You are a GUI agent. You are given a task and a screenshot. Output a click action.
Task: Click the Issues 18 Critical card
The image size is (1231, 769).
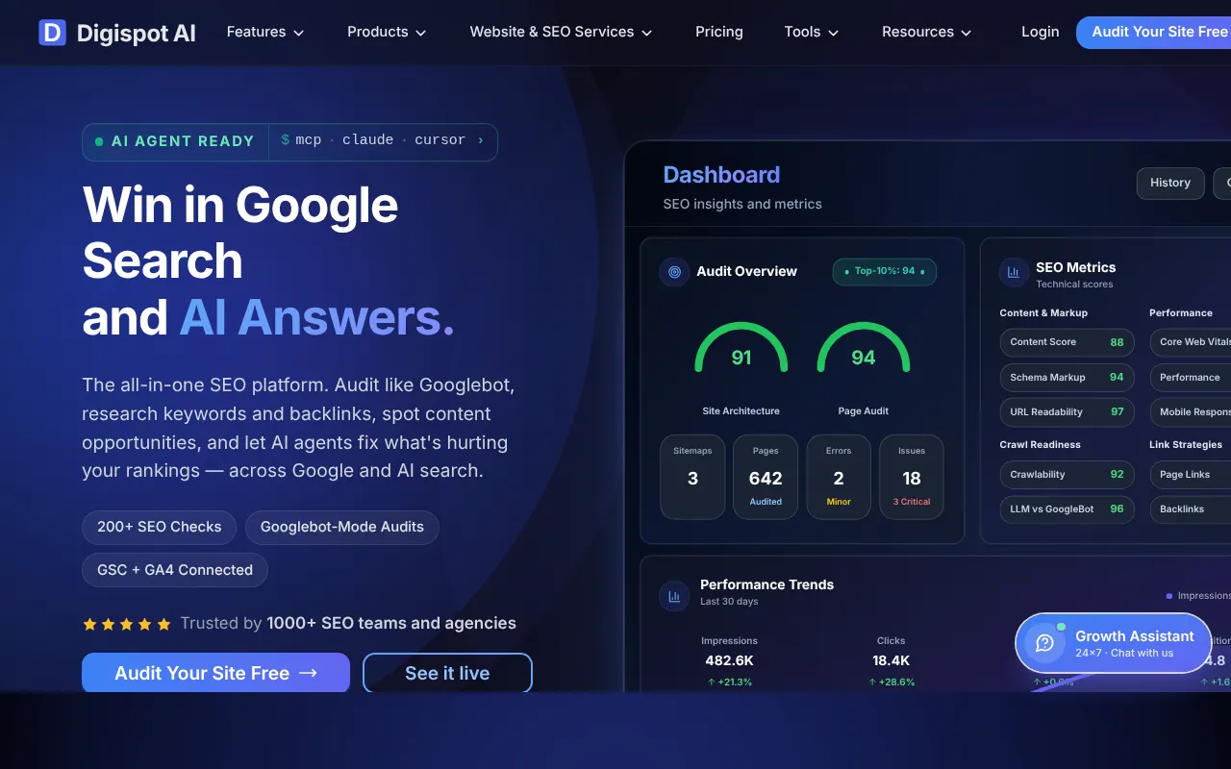pyautogui.click(x=912, y=477)
